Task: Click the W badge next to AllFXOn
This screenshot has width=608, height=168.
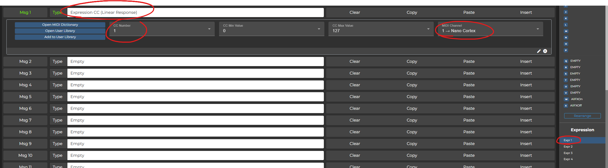Action: tap(566, 99)
